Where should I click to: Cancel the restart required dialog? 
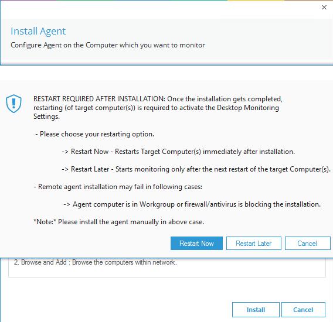tap(308, 244)
